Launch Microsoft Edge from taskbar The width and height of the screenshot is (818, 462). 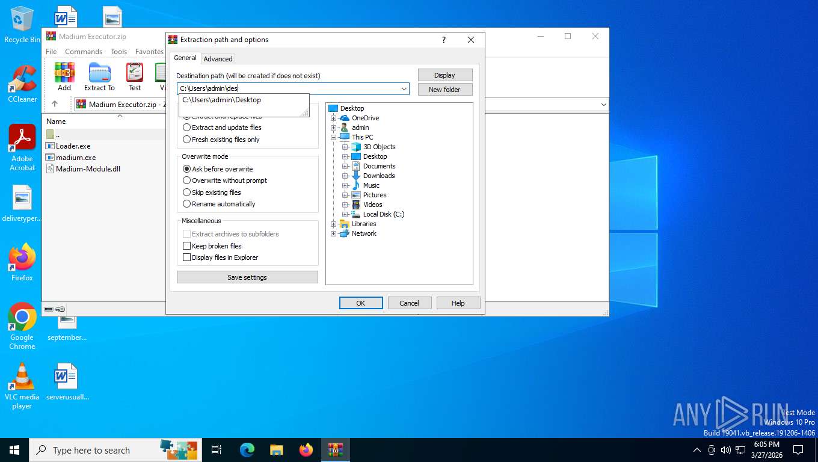247,450
